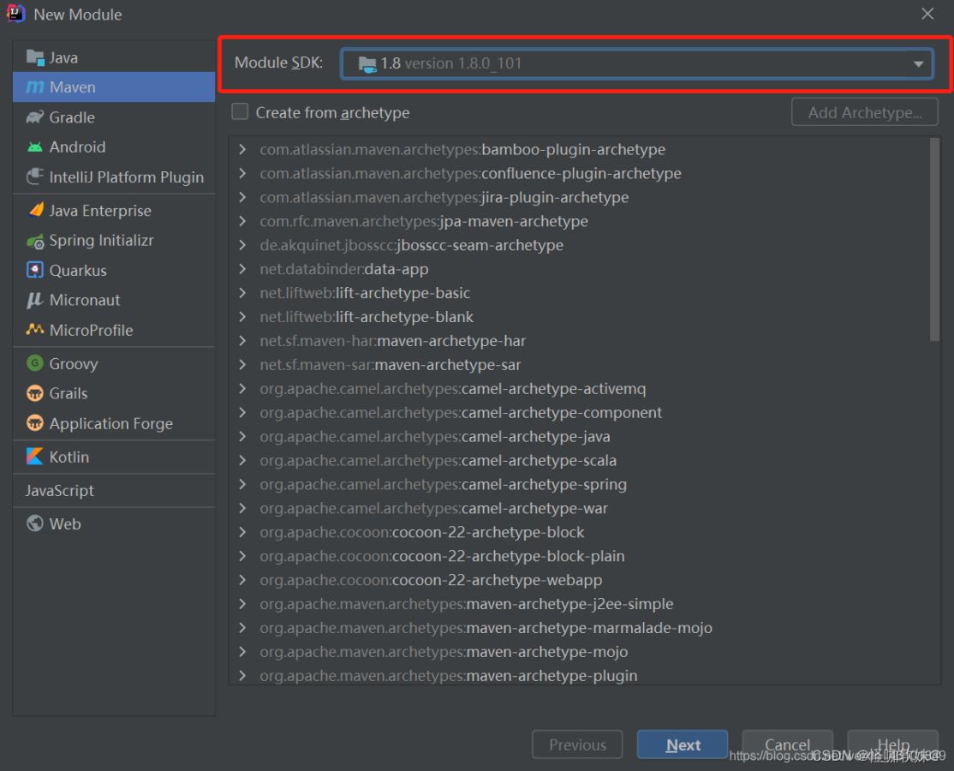Screen dimensions: 954x771
Task: Click the archetype list vertical scrollbar
Action: [x=934, y=240]
